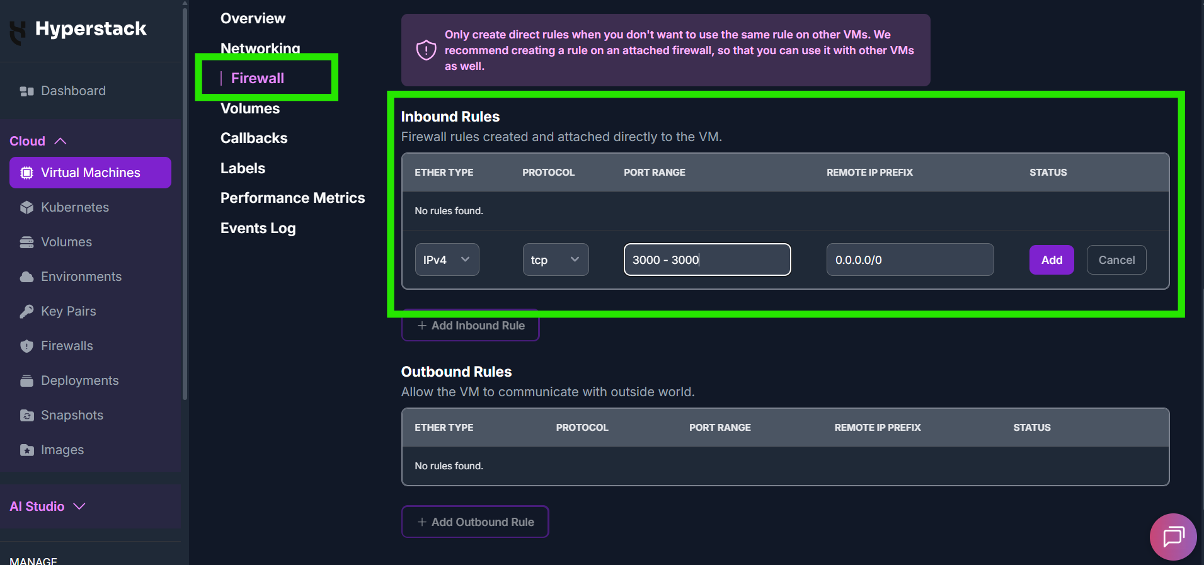1204x565 pixels.
Task: Click the inbound REMOTE IP PREFIX column header
Action: click(x=869, y=172)
